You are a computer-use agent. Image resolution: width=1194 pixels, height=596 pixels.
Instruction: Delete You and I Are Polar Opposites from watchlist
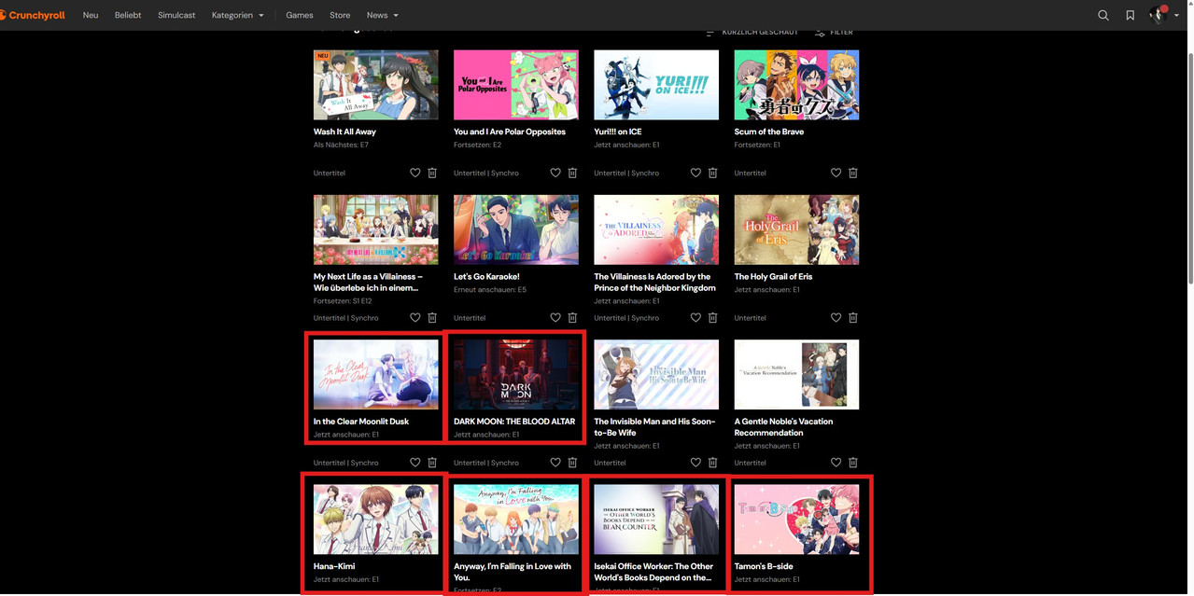tap(572, 173)
